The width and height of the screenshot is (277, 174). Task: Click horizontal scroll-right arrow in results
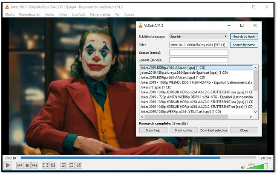point(251,117)
